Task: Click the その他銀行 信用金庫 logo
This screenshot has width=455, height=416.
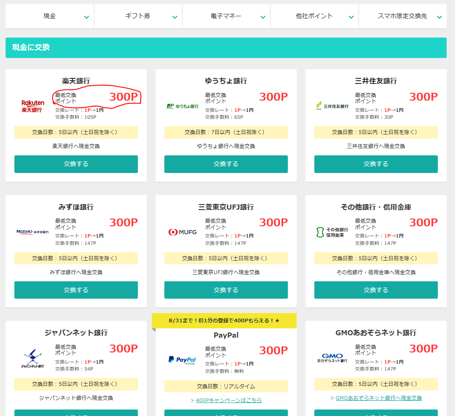Action: tap(332, 232)
